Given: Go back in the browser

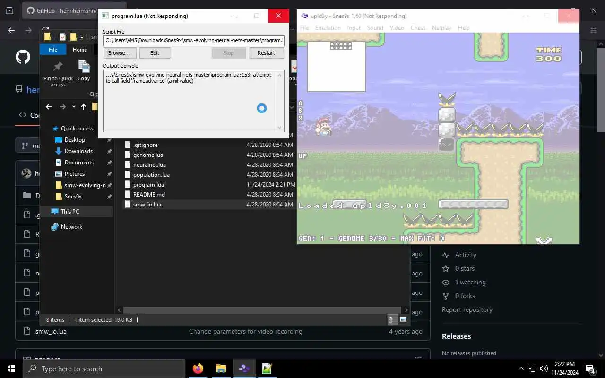Looking at the screenshot, I should point(11,30).
